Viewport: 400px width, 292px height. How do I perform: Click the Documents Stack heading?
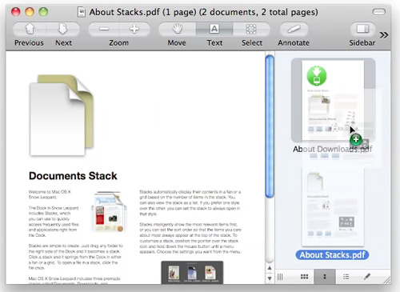[x=73, y=176]
